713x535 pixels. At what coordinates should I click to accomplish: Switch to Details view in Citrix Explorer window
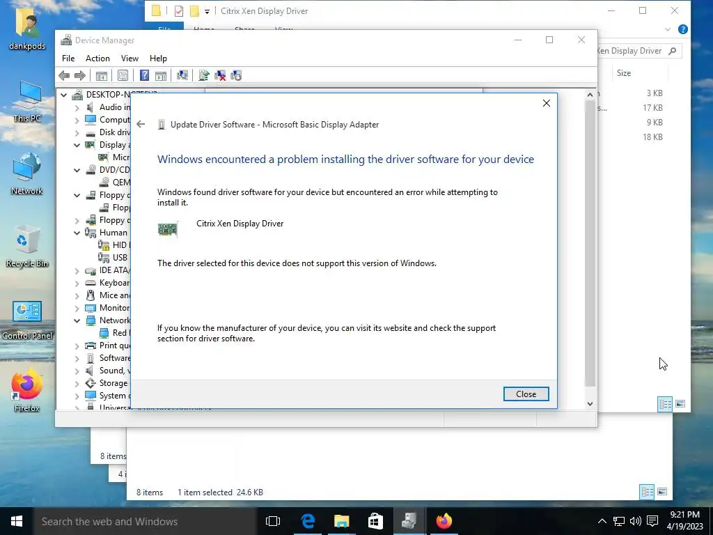coord(665,404)
